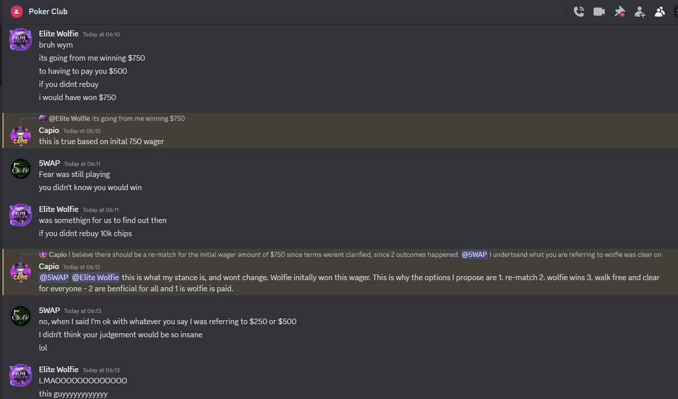Click the 5WAP username at 06:13

pos(49,311)
